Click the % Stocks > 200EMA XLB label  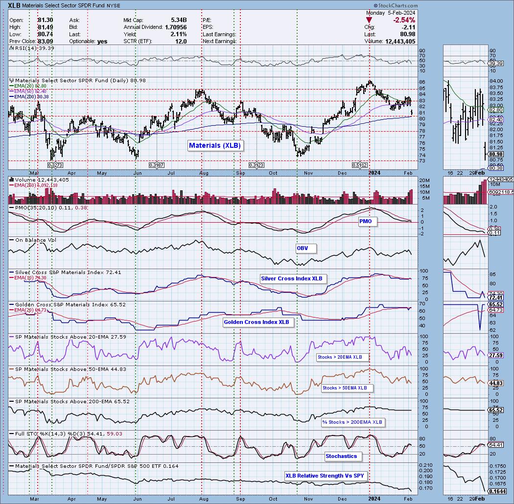pyautogui.click(x=352, y=422)
